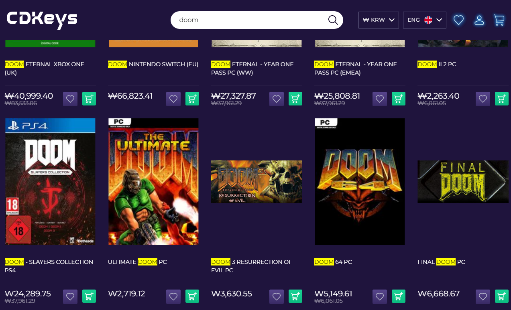Click Doom Slayers Collection PS4 cover image
Viewport: 511px width, 310px height.
click(x=50, y=182)
